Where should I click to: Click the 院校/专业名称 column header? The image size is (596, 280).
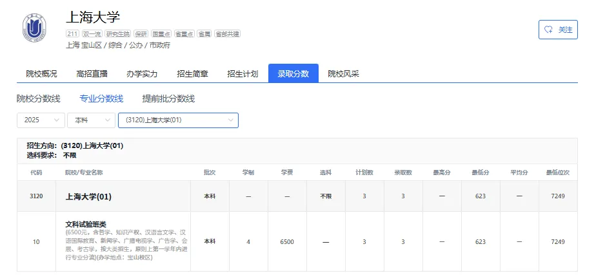[84, 173]
